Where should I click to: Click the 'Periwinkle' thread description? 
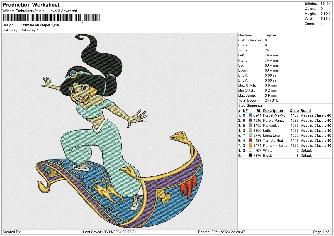pyautogui.click(x=271, y=125)
